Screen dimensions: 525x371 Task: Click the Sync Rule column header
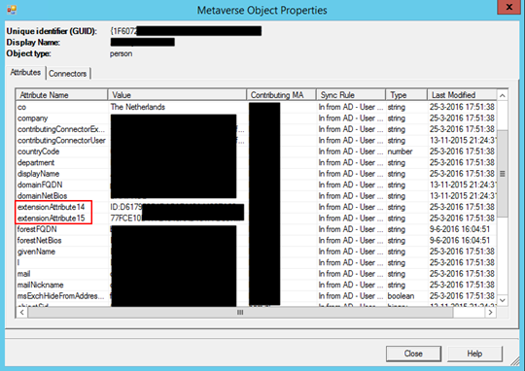pos(351,95)
